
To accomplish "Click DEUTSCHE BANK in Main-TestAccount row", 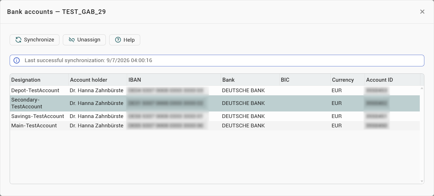I will [243, 126].
